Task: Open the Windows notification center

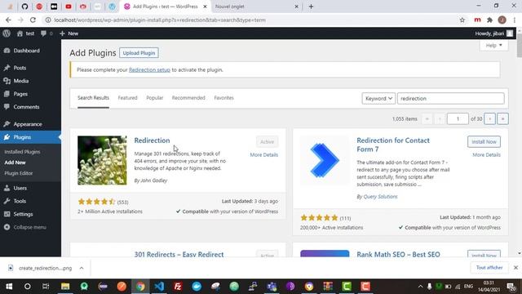Action: [x=511, y=287]
